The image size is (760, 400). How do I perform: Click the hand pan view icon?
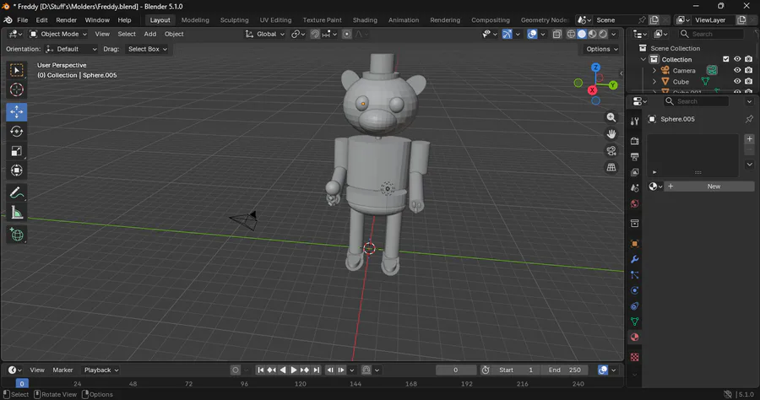tap(611, 134)
